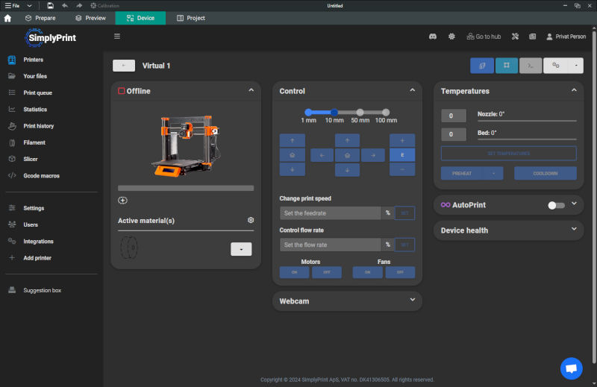The height and width of the screenshot is (387, 597).
Task: Turn motors ON
Action: (x=294, y=272)
